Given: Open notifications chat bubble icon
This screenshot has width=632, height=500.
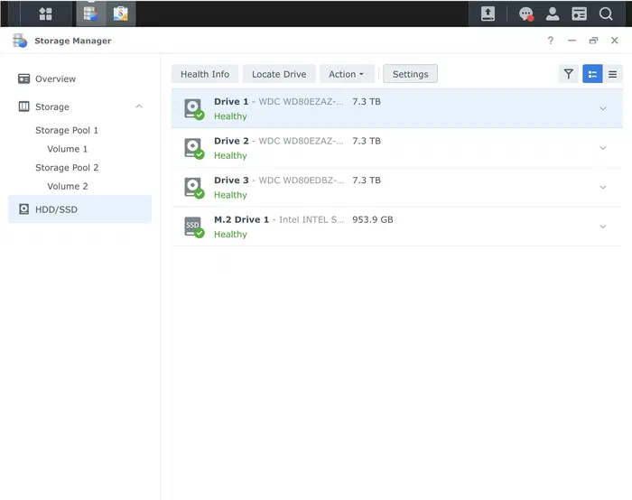Looking at the screenshot, I should tap(526, 14).
